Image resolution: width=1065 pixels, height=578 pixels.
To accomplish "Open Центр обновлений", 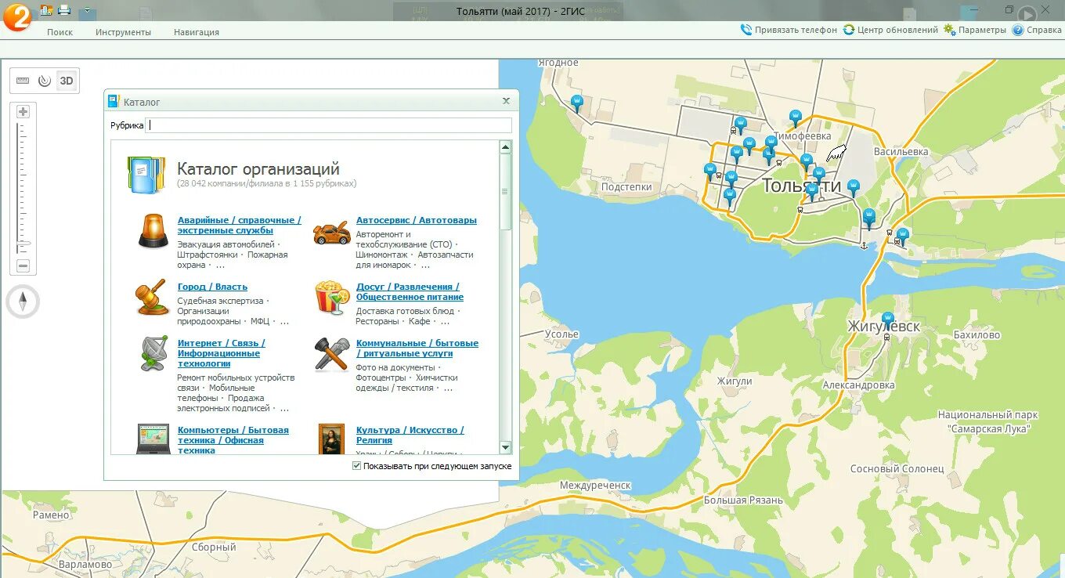I will [890, 30].
